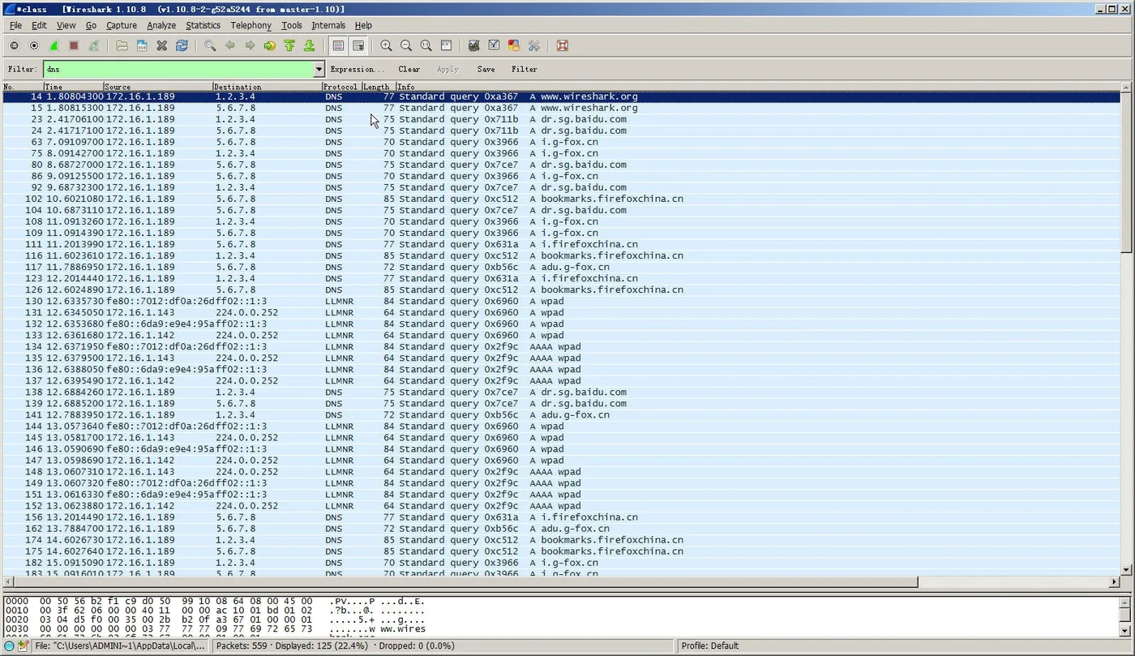Click the Save filter button

[x=486, y=70]
